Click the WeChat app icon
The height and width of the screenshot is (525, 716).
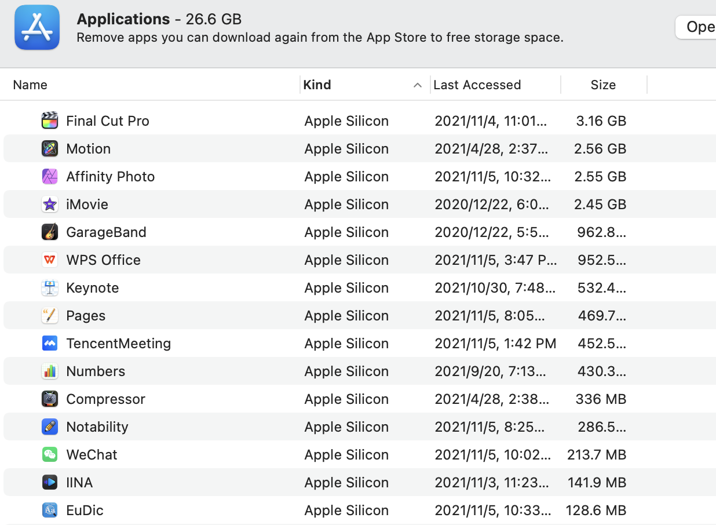(x=49, y=454)
